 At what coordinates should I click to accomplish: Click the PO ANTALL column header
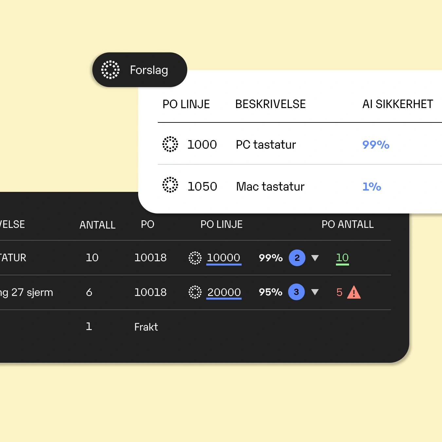click(348, 224)
